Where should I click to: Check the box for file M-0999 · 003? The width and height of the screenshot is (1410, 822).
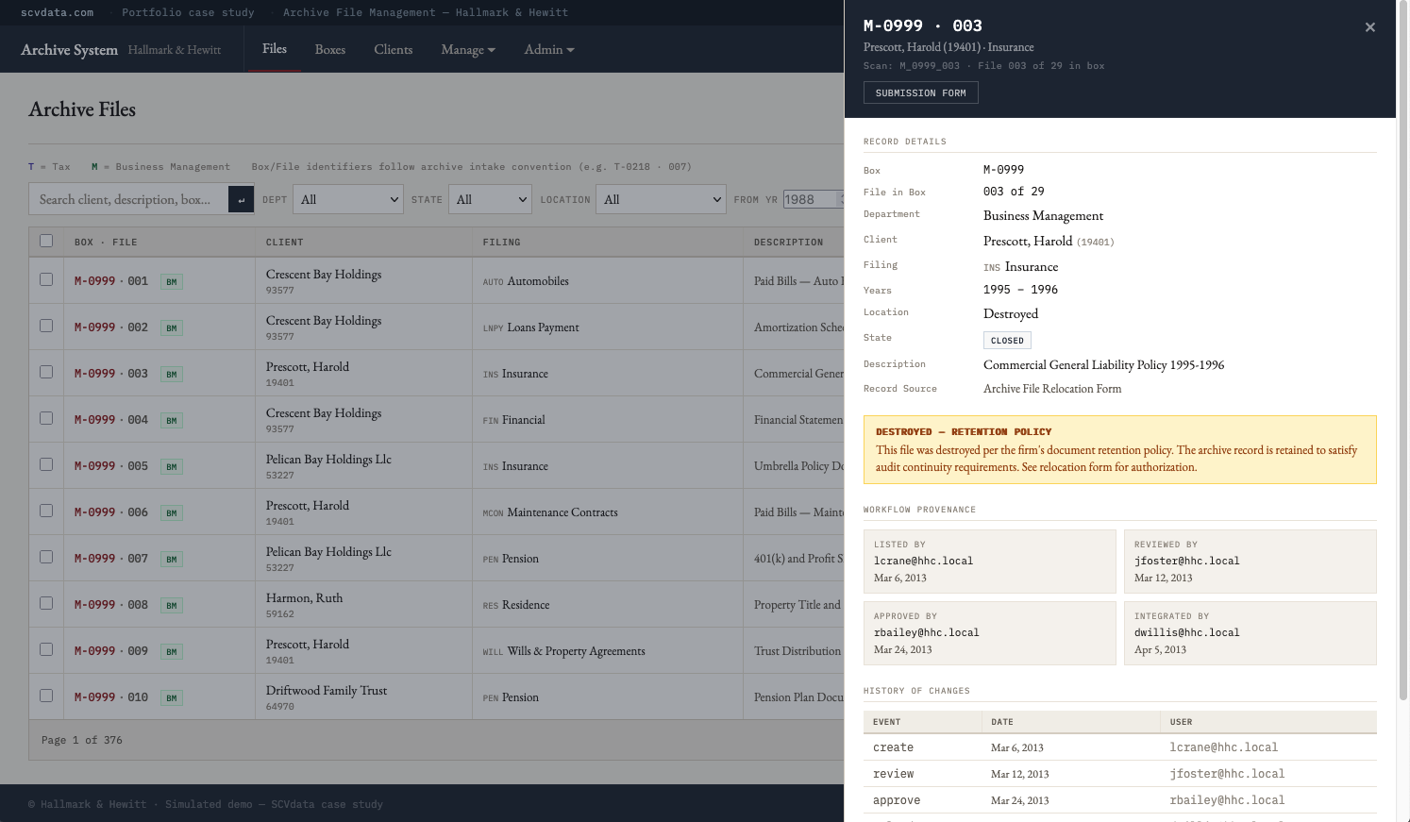click(x=46, y=372)
